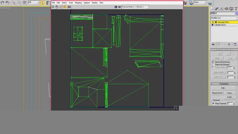Click the Quick Render teapot icon

(x=210, y=3)
